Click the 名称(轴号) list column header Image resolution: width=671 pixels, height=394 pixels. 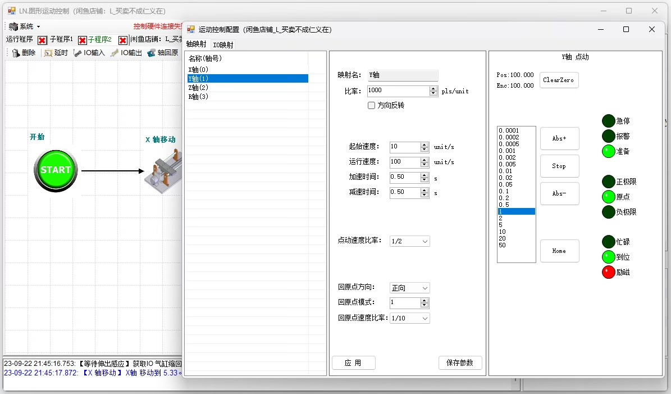(x=248, y=58)
